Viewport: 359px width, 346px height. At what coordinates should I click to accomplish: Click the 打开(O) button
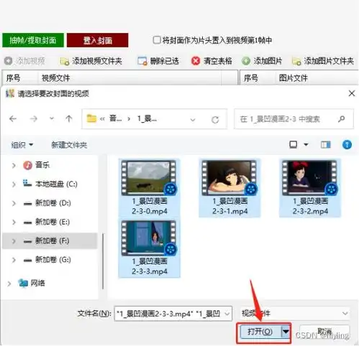[x=260, y=332]
